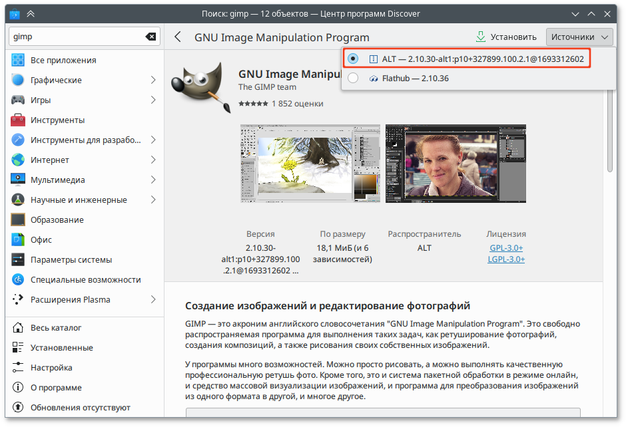The image size is (626, 427).
Task: Clear the gimp search text
Action: click(x=151, y=37)
